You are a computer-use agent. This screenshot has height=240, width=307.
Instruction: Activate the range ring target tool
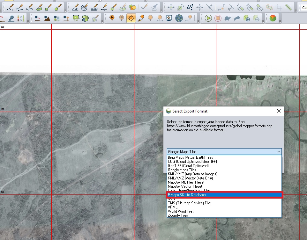[85, 7]
